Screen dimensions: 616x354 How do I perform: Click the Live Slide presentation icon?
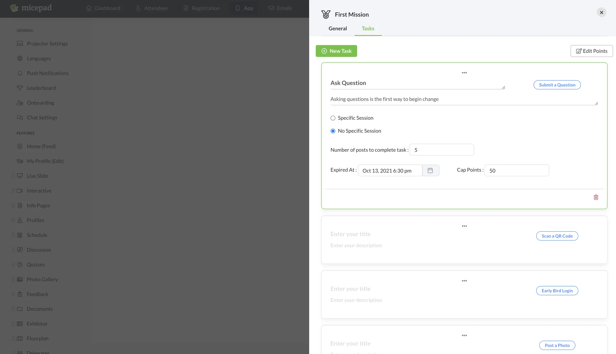(20, 176)
